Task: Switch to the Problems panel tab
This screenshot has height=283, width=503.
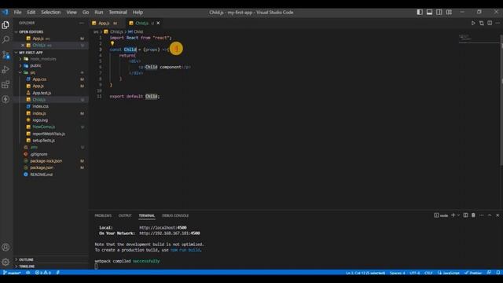Action: tap(103, 215)
